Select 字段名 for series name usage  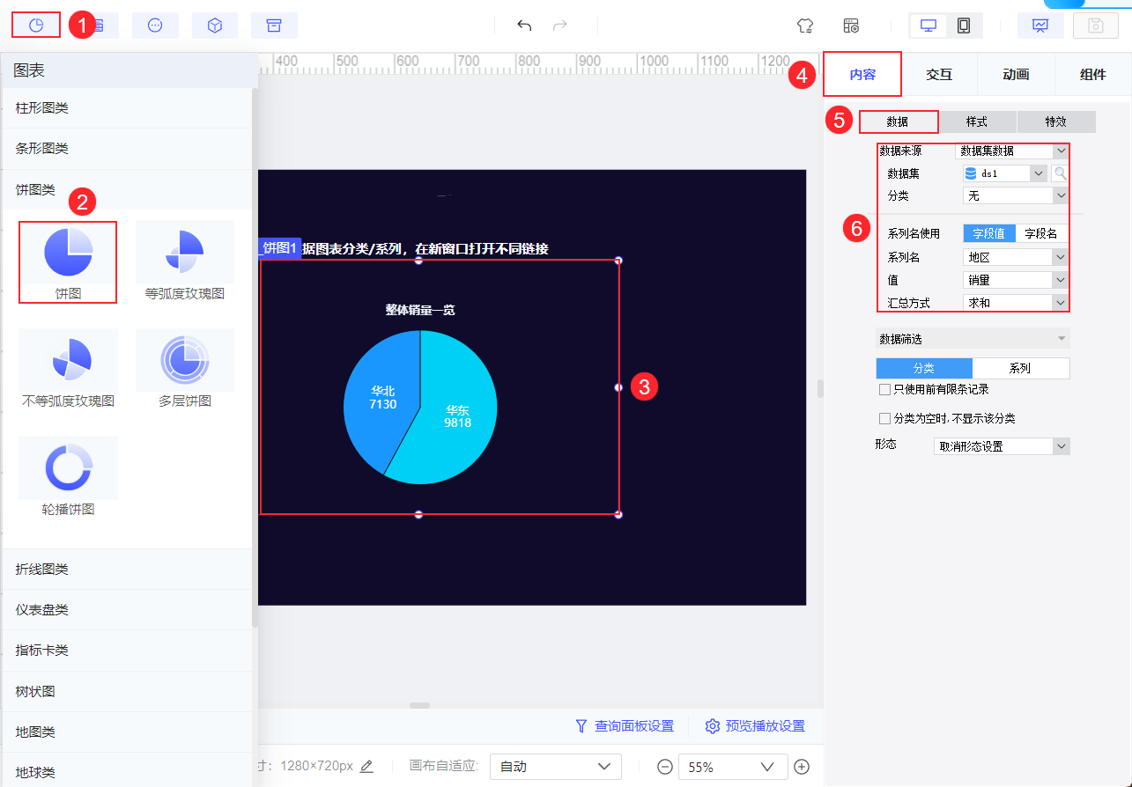(x=1042, y=233)
